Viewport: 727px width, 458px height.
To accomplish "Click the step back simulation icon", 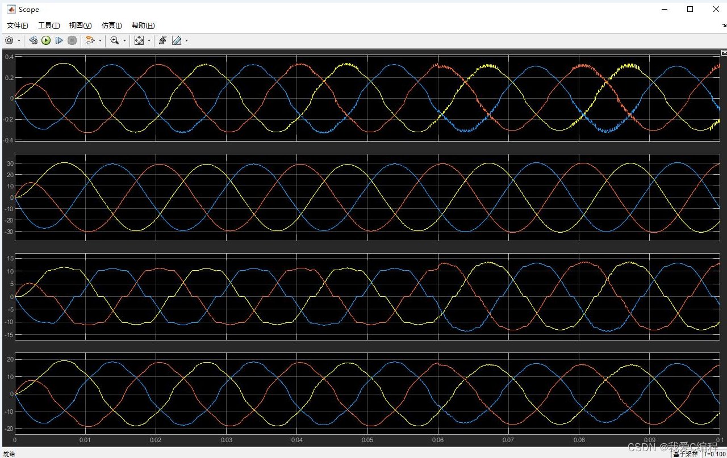I will 33,40.
